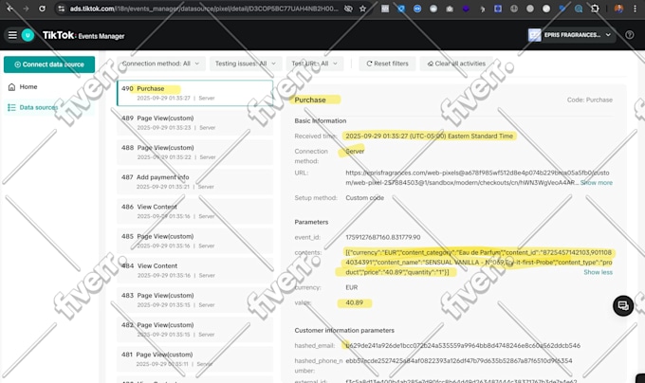Viewport: 645px width, 383px height.
Task: Click the currency value EUR
Action: [351, 287]
